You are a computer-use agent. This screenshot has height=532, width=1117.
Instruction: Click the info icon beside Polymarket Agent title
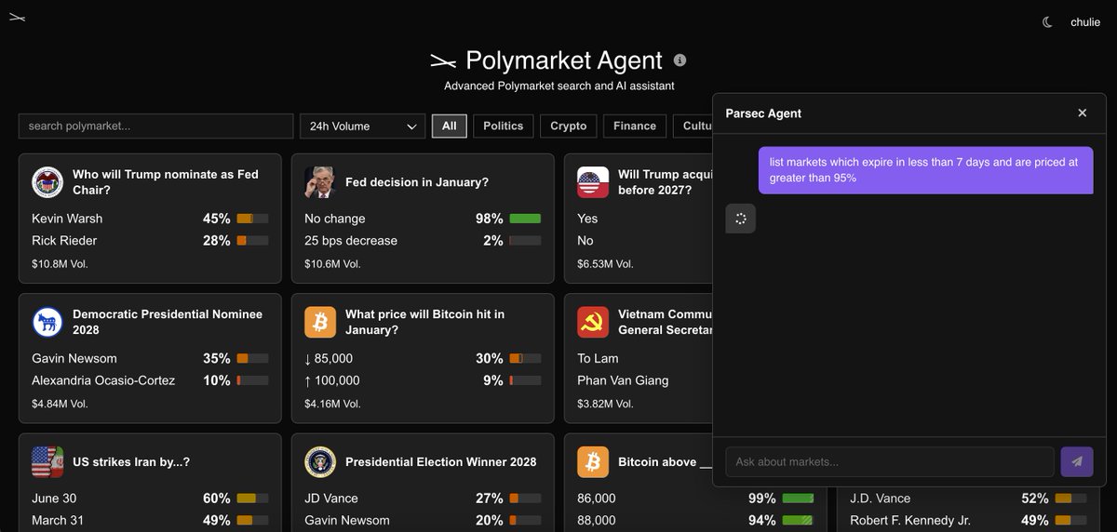point(680,60)
